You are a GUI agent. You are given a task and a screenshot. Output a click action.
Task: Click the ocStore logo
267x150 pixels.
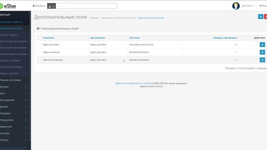tap(8, 6)
